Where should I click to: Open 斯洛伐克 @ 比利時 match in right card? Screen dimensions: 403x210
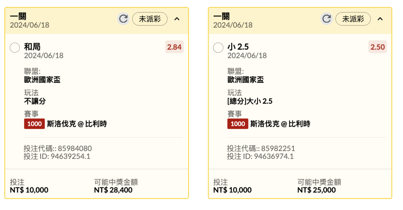click(x=280, y=124)
